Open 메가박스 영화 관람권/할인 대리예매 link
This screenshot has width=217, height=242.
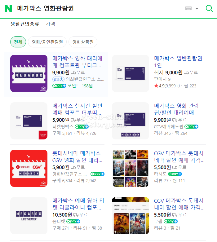(176, 109)
